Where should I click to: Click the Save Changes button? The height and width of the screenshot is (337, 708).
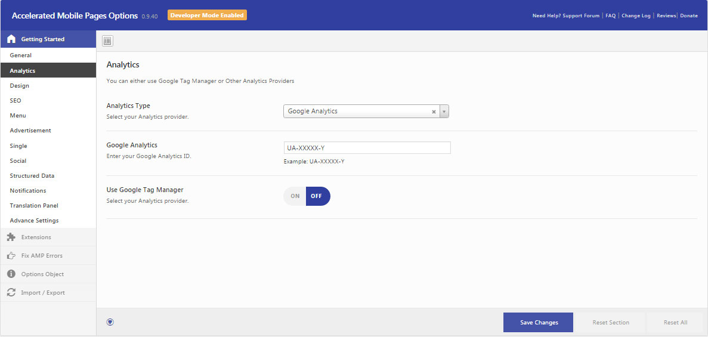pyautogui.click(x=538, y=323)
